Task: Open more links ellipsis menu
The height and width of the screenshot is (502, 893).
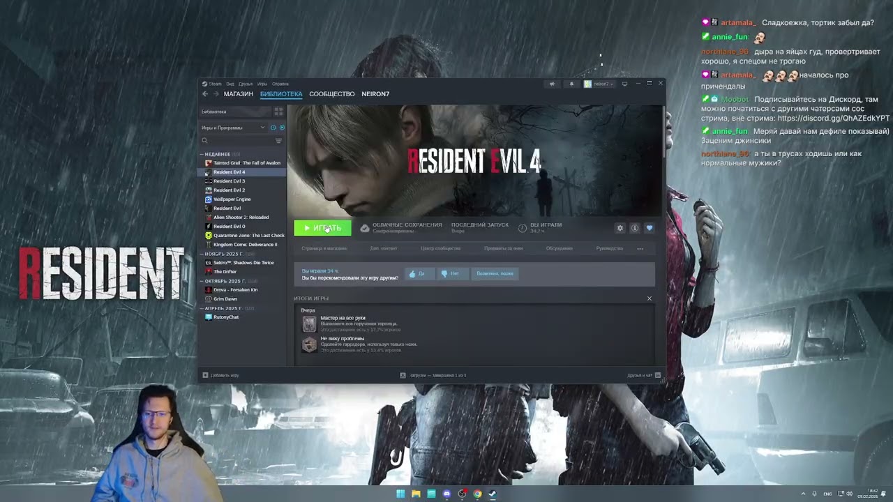Action: tap(640, 248)
